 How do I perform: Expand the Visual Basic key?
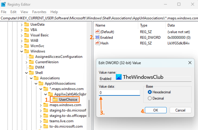pyautogui.click(x=21, y=36)
